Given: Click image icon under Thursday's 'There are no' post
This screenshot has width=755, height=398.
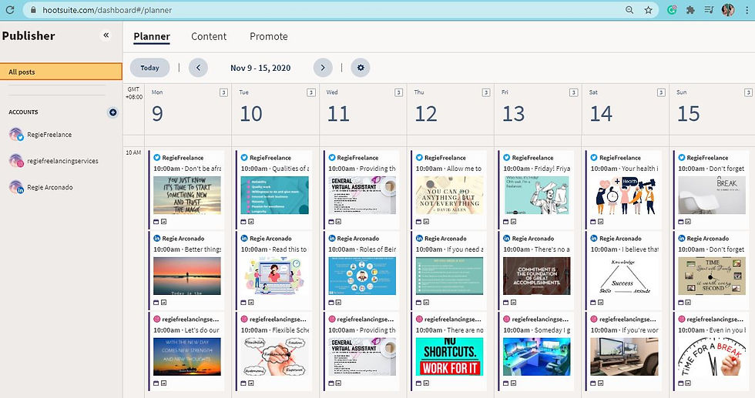Looking at the screenshot, I should pos(426,383).
